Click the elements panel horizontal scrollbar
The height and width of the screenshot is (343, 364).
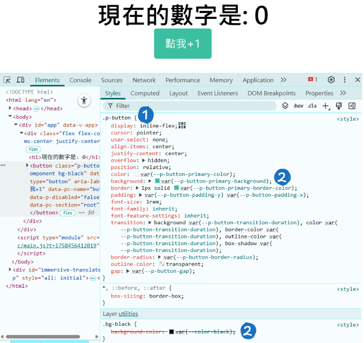pos(43,337)
